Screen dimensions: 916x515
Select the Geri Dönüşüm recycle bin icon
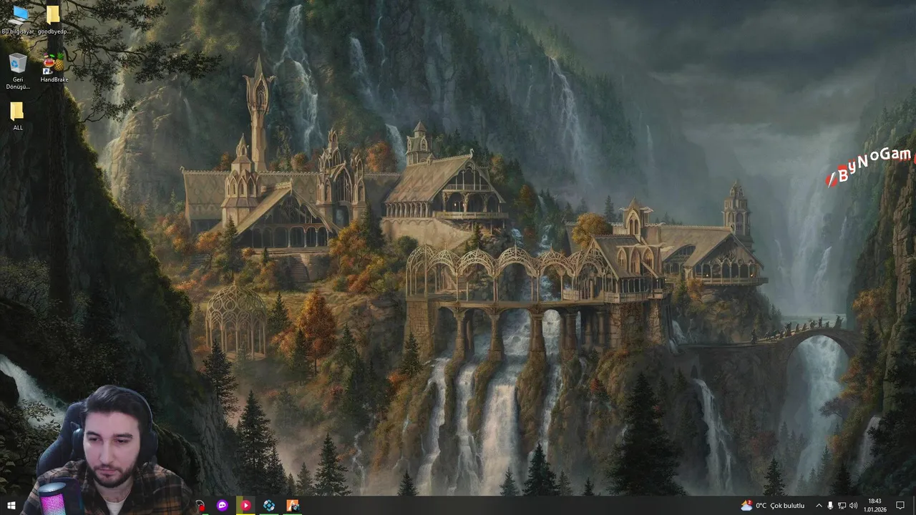point(18,72)
